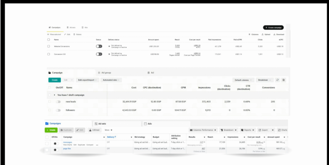329x165 pixels.
Task: Toggle On/Off switch for new leads campaign
Action: [x=58, y=102]
